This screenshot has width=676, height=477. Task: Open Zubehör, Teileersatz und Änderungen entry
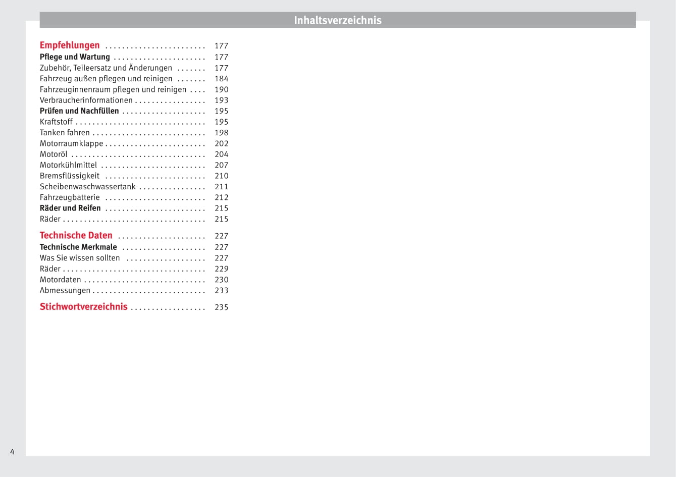106,68
